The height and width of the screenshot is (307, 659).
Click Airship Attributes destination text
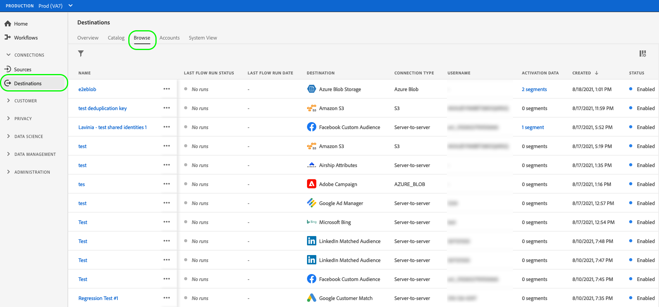pyautogui.click(x=338, y=165)
